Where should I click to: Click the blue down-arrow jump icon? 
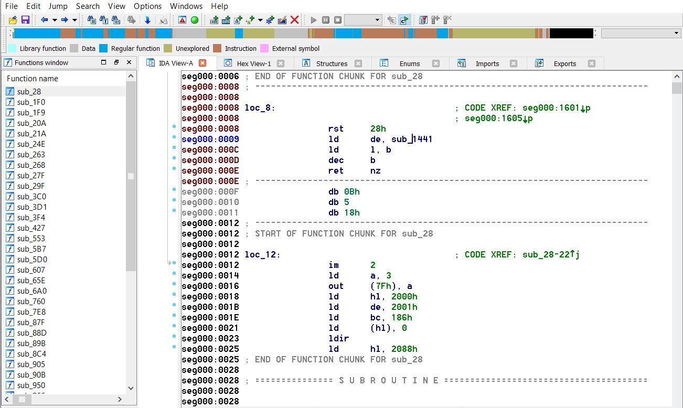coord(147,20)
